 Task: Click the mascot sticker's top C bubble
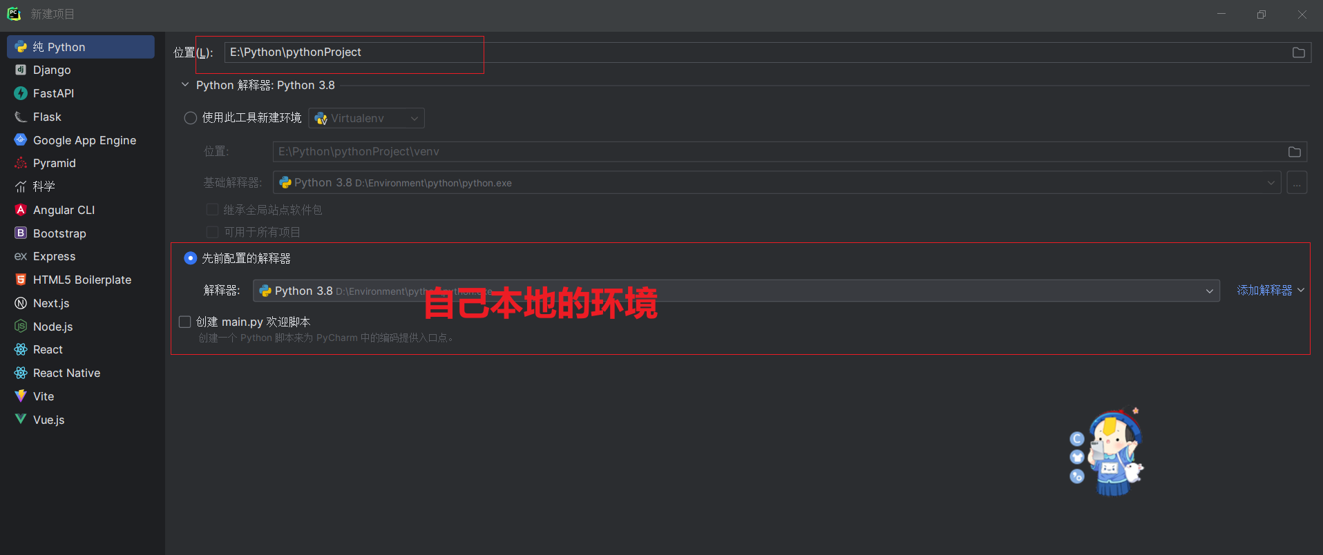pos(1077,439)
